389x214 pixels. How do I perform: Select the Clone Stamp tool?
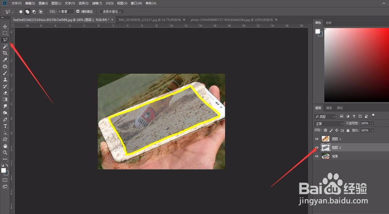tap(5, 80)
